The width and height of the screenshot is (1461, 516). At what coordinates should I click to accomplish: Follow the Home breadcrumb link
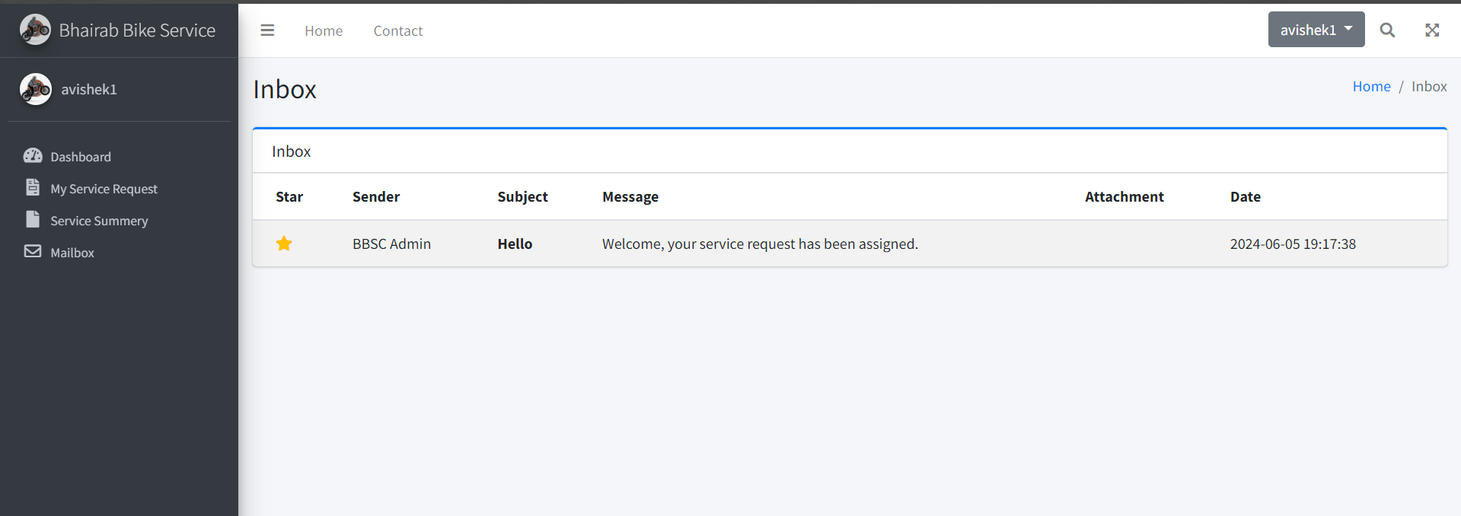pos(1371,87)
